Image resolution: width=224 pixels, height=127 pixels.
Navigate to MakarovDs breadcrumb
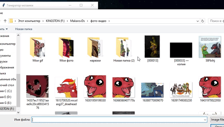78,21
